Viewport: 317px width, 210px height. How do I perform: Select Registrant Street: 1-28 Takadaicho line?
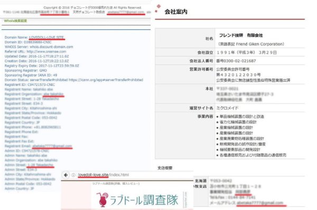(32, 99)
